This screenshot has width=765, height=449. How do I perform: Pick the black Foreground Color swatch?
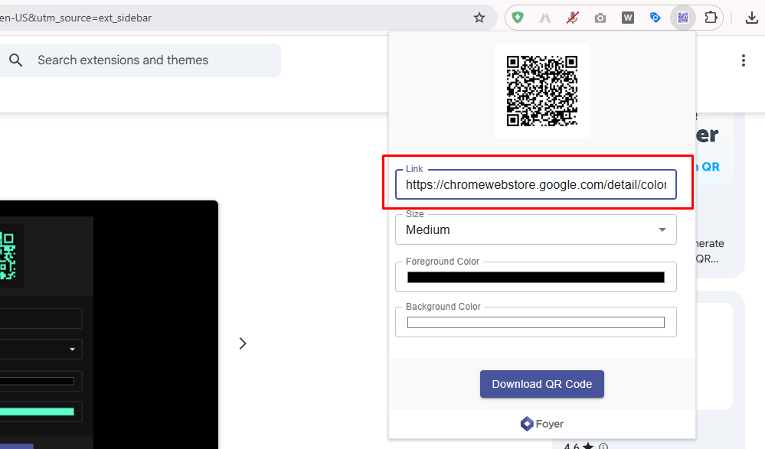click(x=536, y=278)
